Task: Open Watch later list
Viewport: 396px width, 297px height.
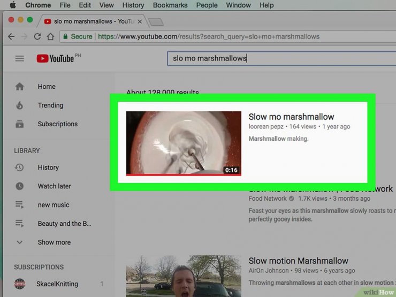Action: (x=54, y=186)
